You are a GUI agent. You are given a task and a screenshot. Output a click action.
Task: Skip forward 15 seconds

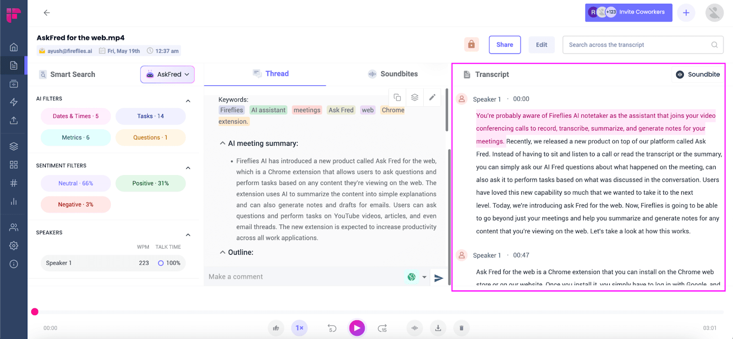[382, 328]
